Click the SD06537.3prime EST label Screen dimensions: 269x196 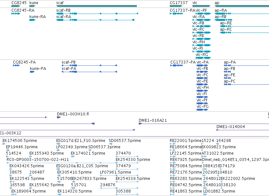(104, 147)
